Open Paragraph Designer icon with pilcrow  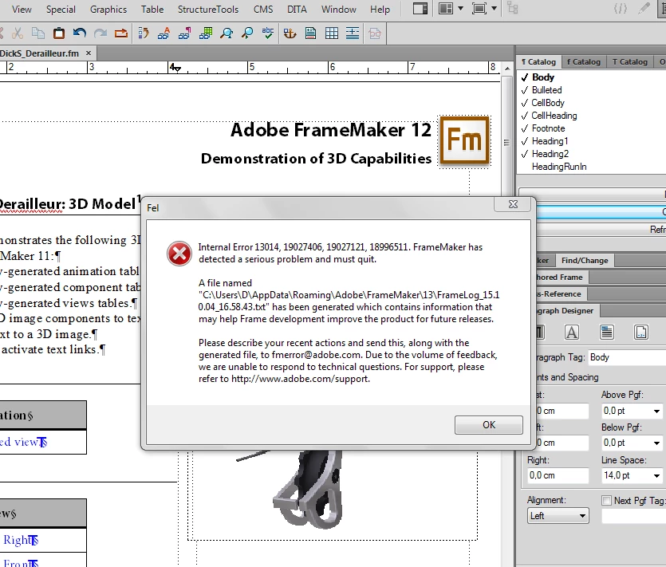pos(185,33)
